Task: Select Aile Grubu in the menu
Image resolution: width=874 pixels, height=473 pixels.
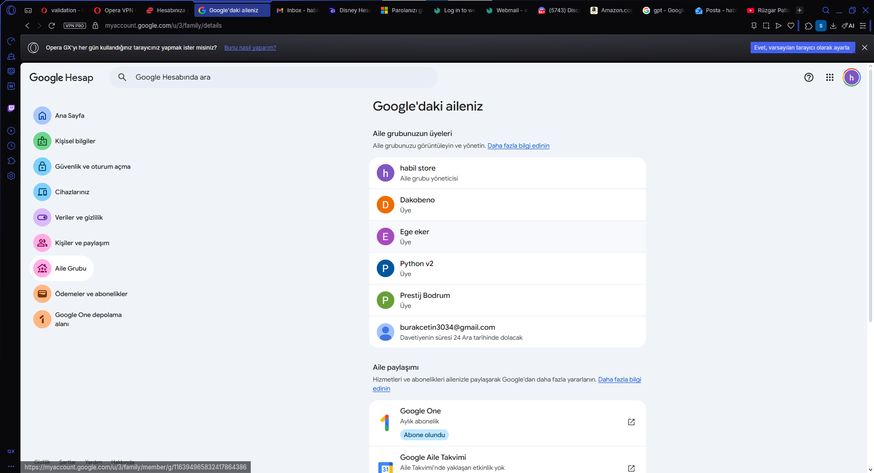Action: [x=61, y=268]
